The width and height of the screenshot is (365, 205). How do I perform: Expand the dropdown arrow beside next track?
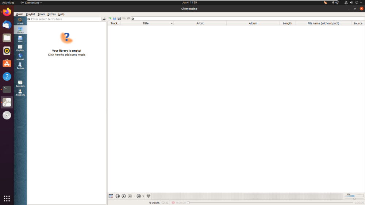pos(143,196)
